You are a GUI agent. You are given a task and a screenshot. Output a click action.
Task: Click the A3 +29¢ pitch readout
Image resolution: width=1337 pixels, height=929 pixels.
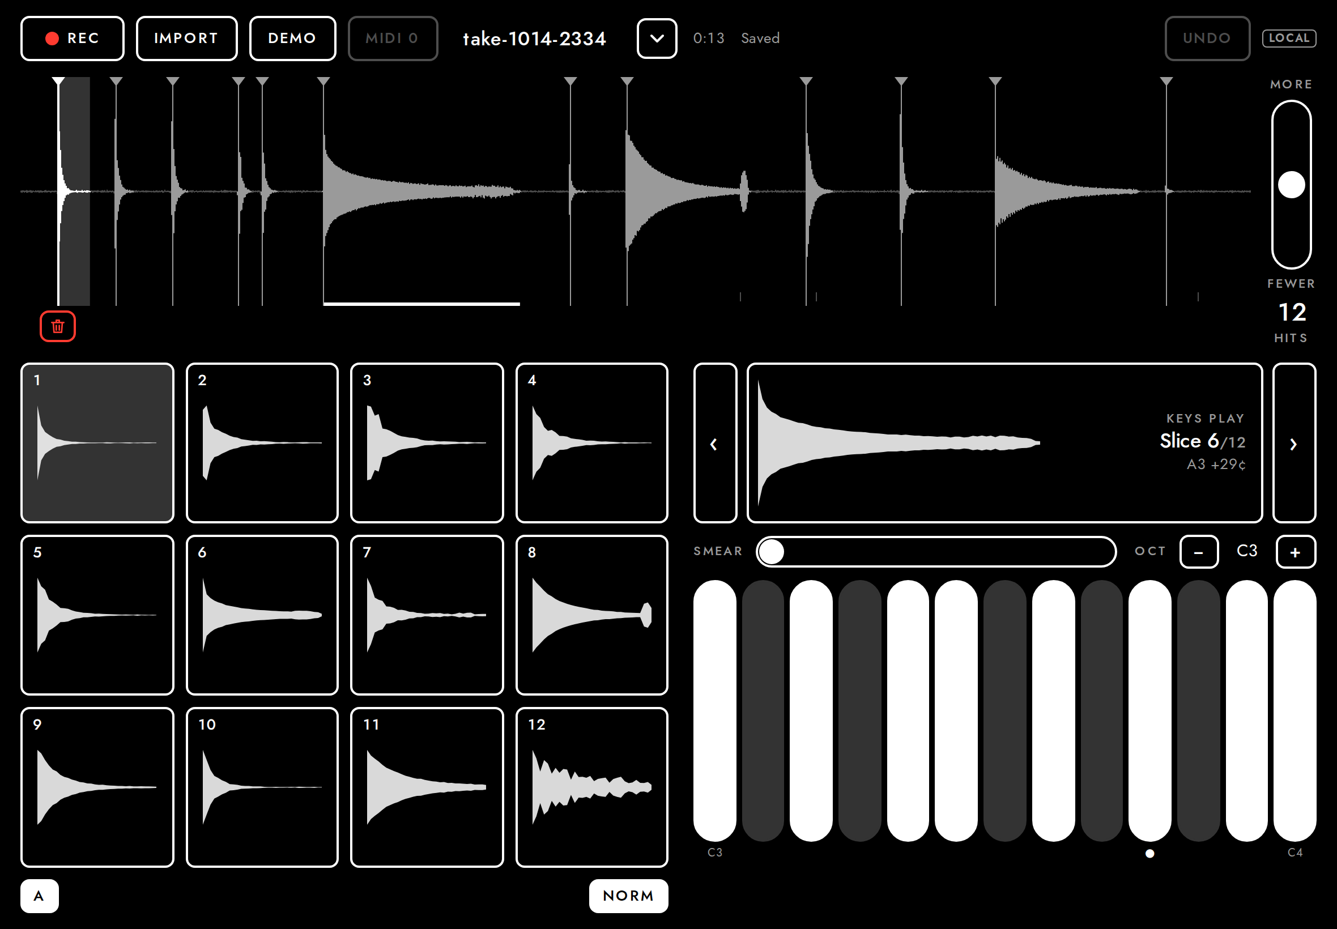tap(1216, 464)
